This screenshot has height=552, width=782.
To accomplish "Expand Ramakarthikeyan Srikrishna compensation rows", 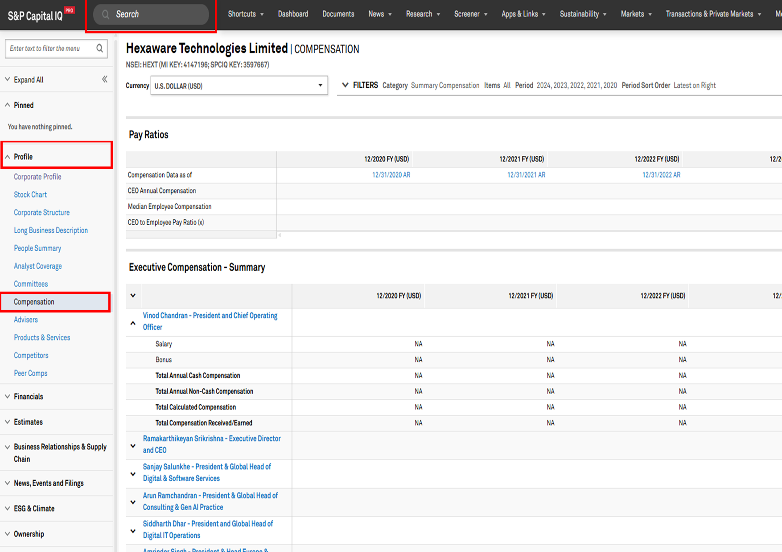I will [x=133, y=446].
